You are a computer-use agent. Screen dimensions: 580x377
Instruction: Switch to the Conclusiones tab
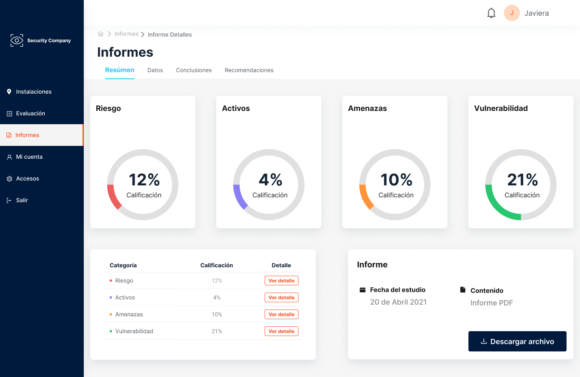tap(194, 70)
